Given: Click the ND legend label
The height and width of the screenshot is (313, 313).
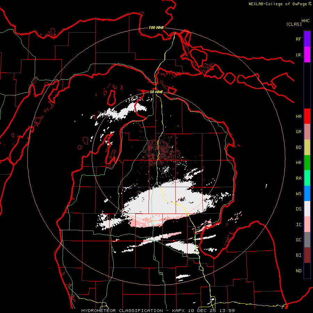Looking at the screenshot, I should pyautogui.click(x=298, y=271).
